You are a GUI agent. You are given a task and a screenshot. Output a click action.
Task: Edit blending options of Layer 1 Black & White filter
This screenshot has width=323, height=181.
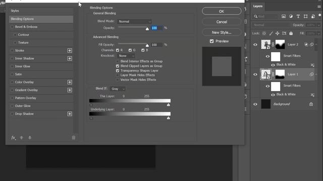click(x=312, y=95)
